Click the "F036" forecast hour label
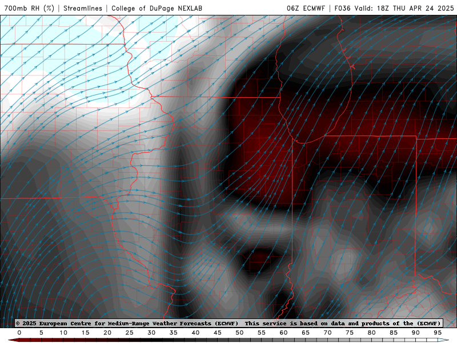 (342, 8)
